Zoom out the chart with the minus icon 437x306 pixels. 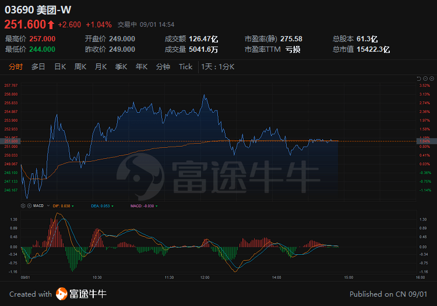coord(425,79)
